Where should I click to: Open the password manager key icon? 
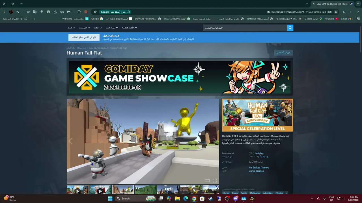click(62, 12)
